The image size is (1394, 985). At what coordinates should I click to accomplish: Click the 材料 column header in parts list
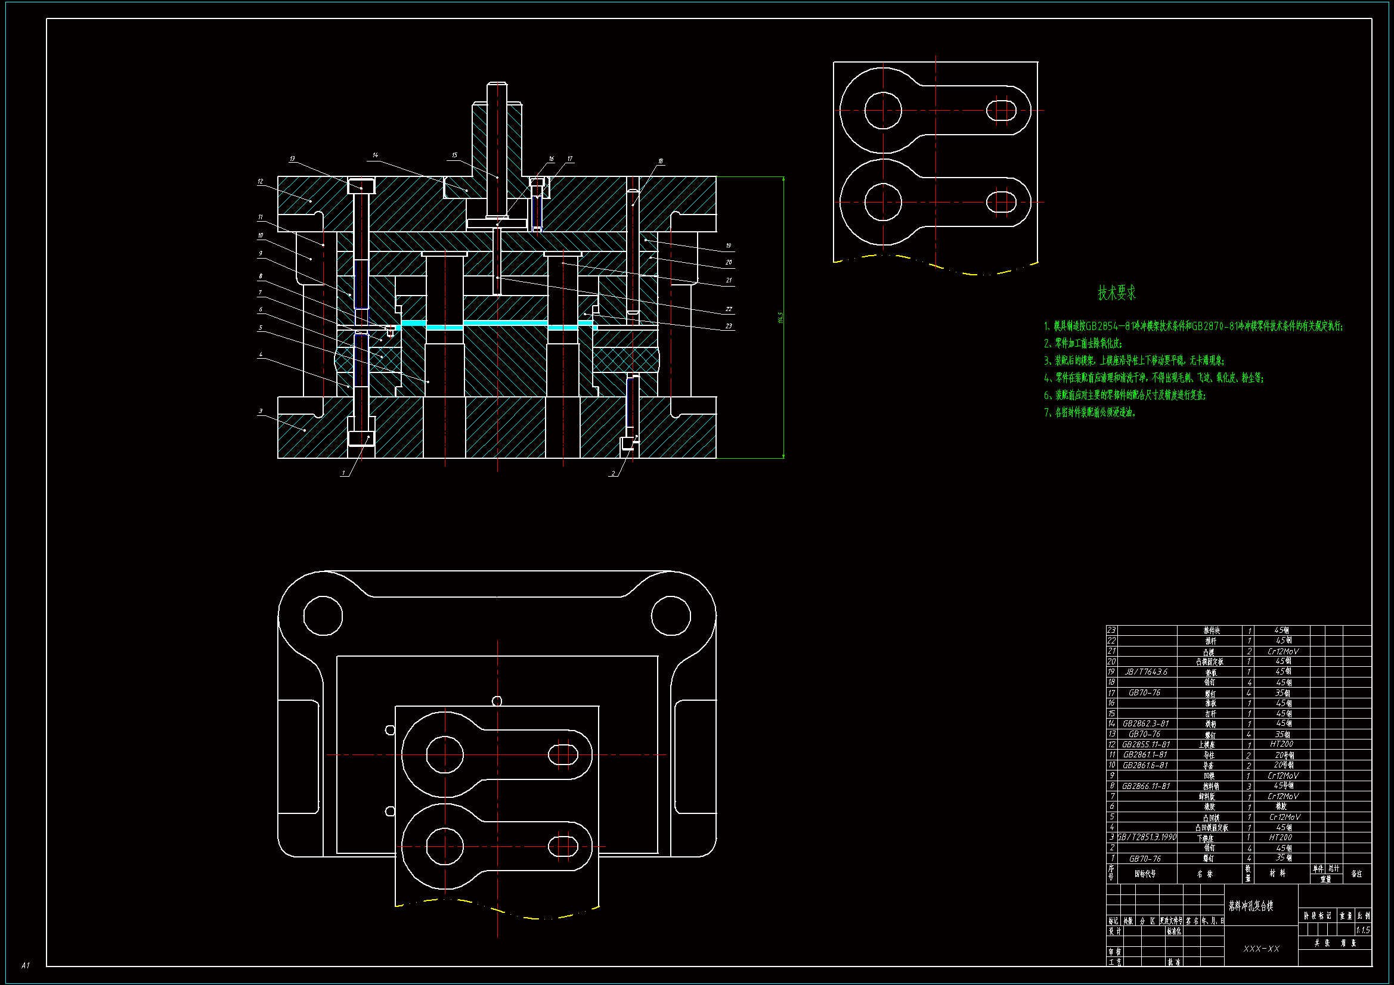pyautogui.click(x=1277, y=874)
